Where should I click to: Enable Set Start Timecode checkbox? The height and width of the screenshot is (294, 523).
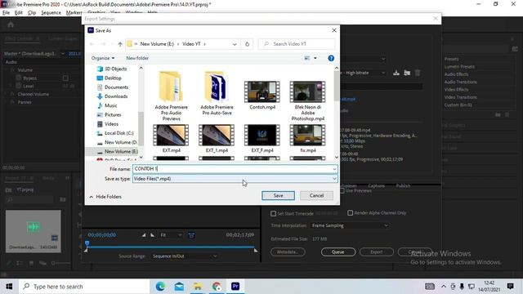tap(274, 213)
